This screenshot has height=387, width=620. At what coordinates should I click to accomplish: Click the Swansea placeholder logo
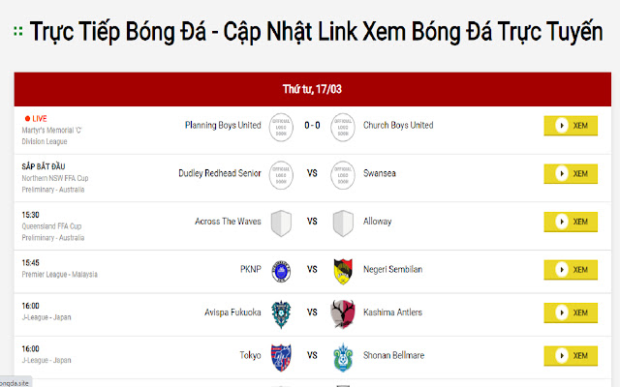pyautogui.click(x=342, y=174)
